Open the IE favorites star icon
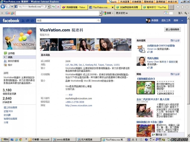This screenshot has height=142, width=190. [182, 7]
